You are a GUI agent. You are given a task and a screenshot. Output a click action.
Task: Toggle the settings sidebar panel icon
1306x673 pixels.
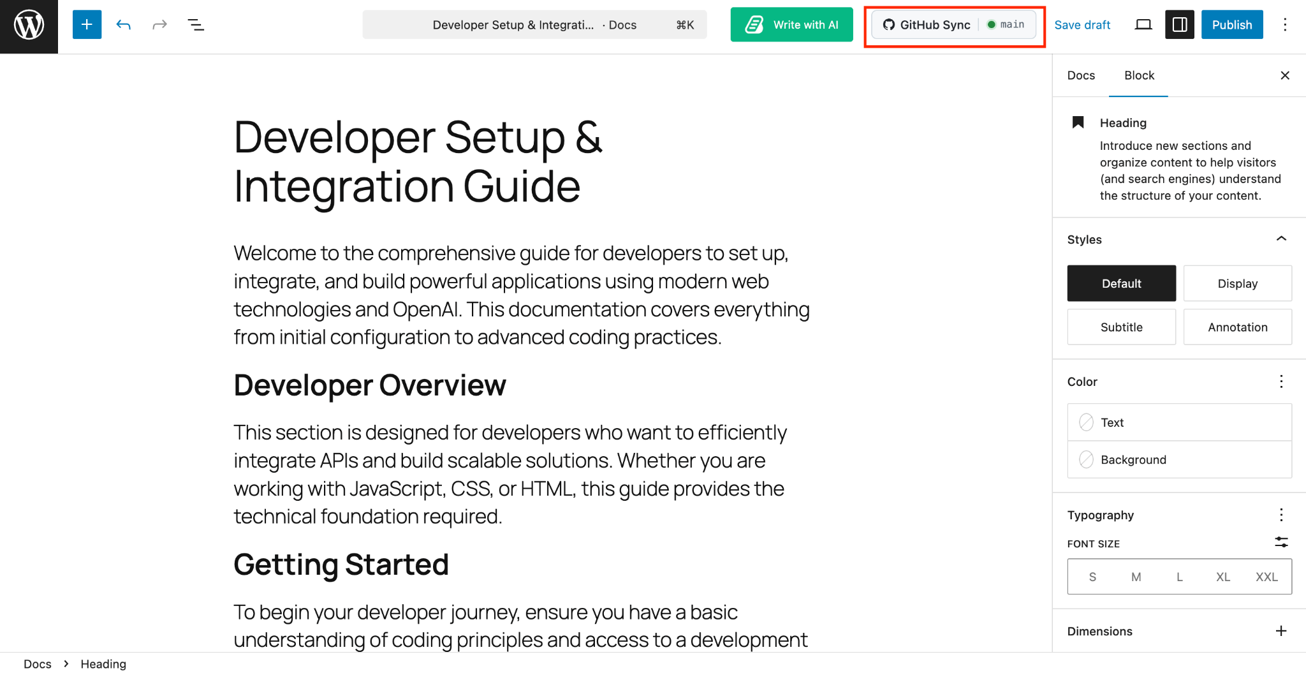tap(1180, 25)
